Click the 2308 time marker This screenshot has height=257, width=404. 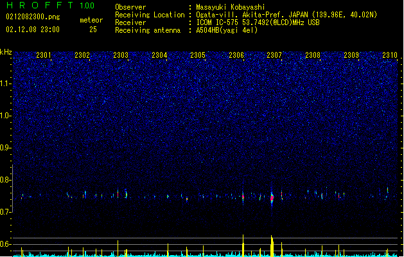[313, 55]
